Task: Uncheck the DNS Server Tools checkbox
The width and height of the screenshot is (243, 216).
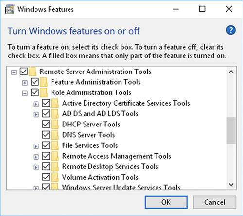Action: click(46, 135)
